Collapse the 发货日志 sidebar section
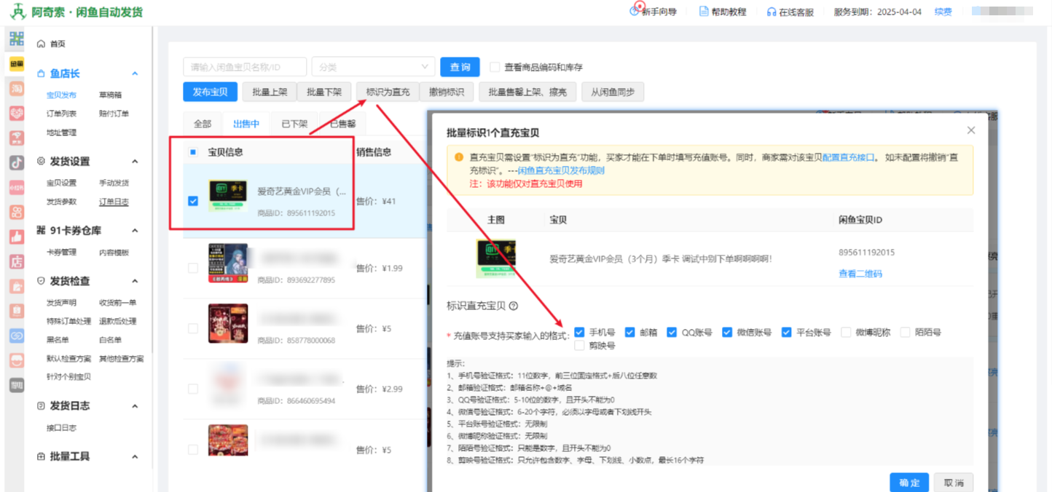 coord(135,406)
